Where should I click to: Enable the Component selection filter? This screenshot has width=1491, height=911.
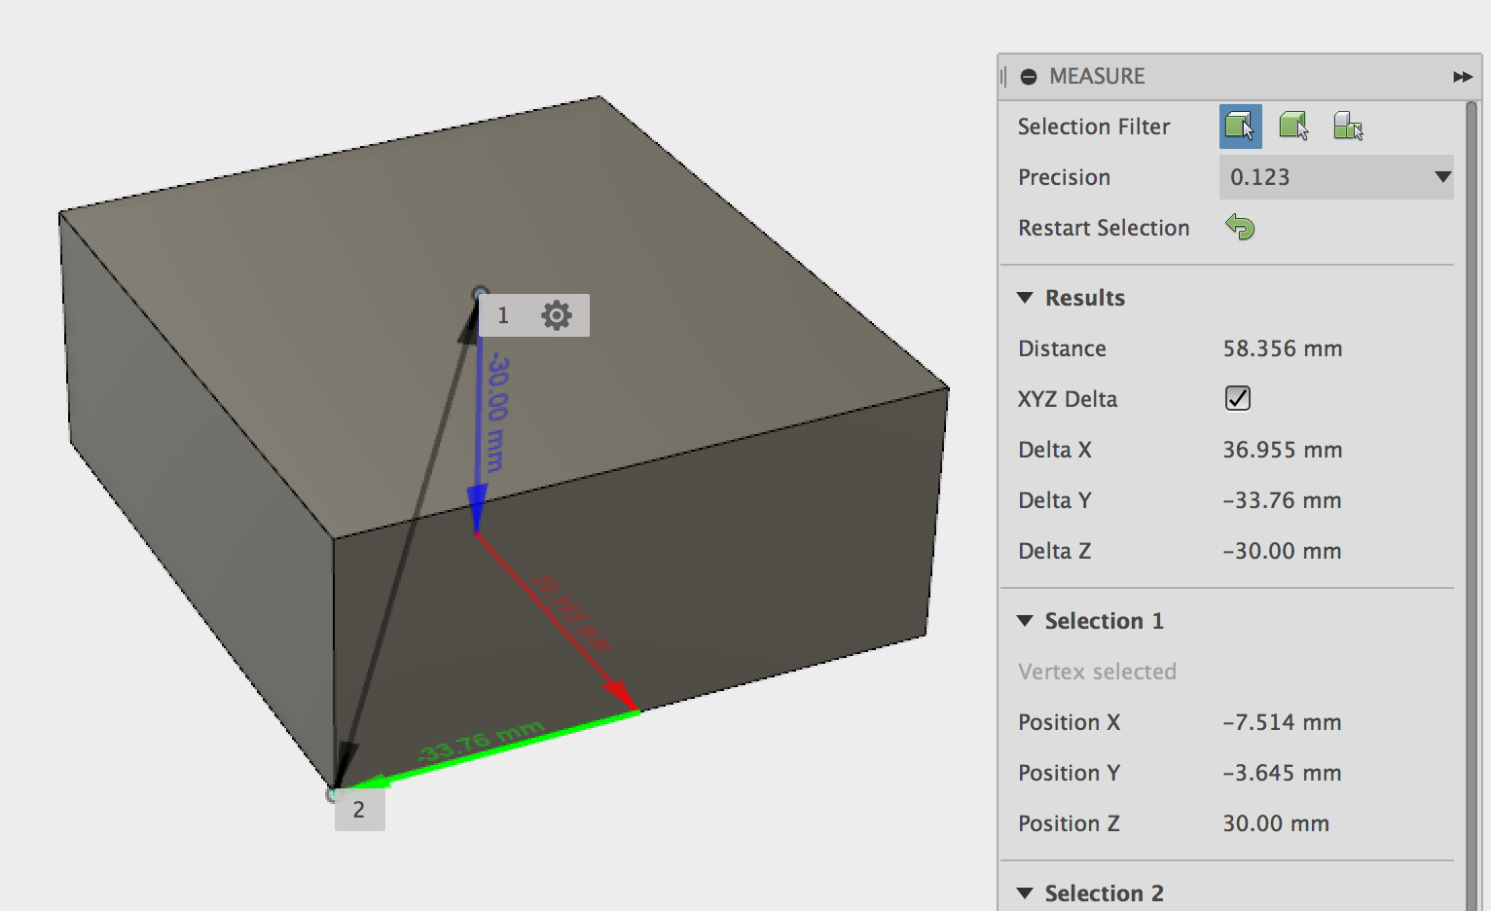pos(1349,126)
